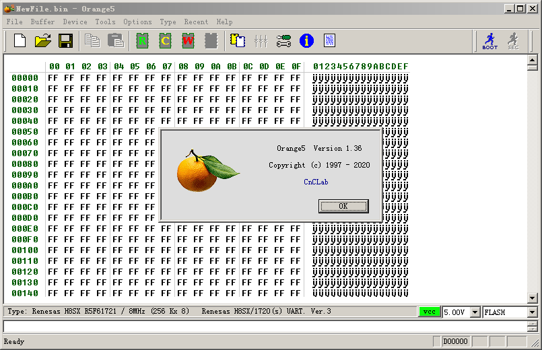Image resolution: width=542 pixels, height=350 pixels.
Task: Click the red W write chip icon
Action: click(188, 41)
